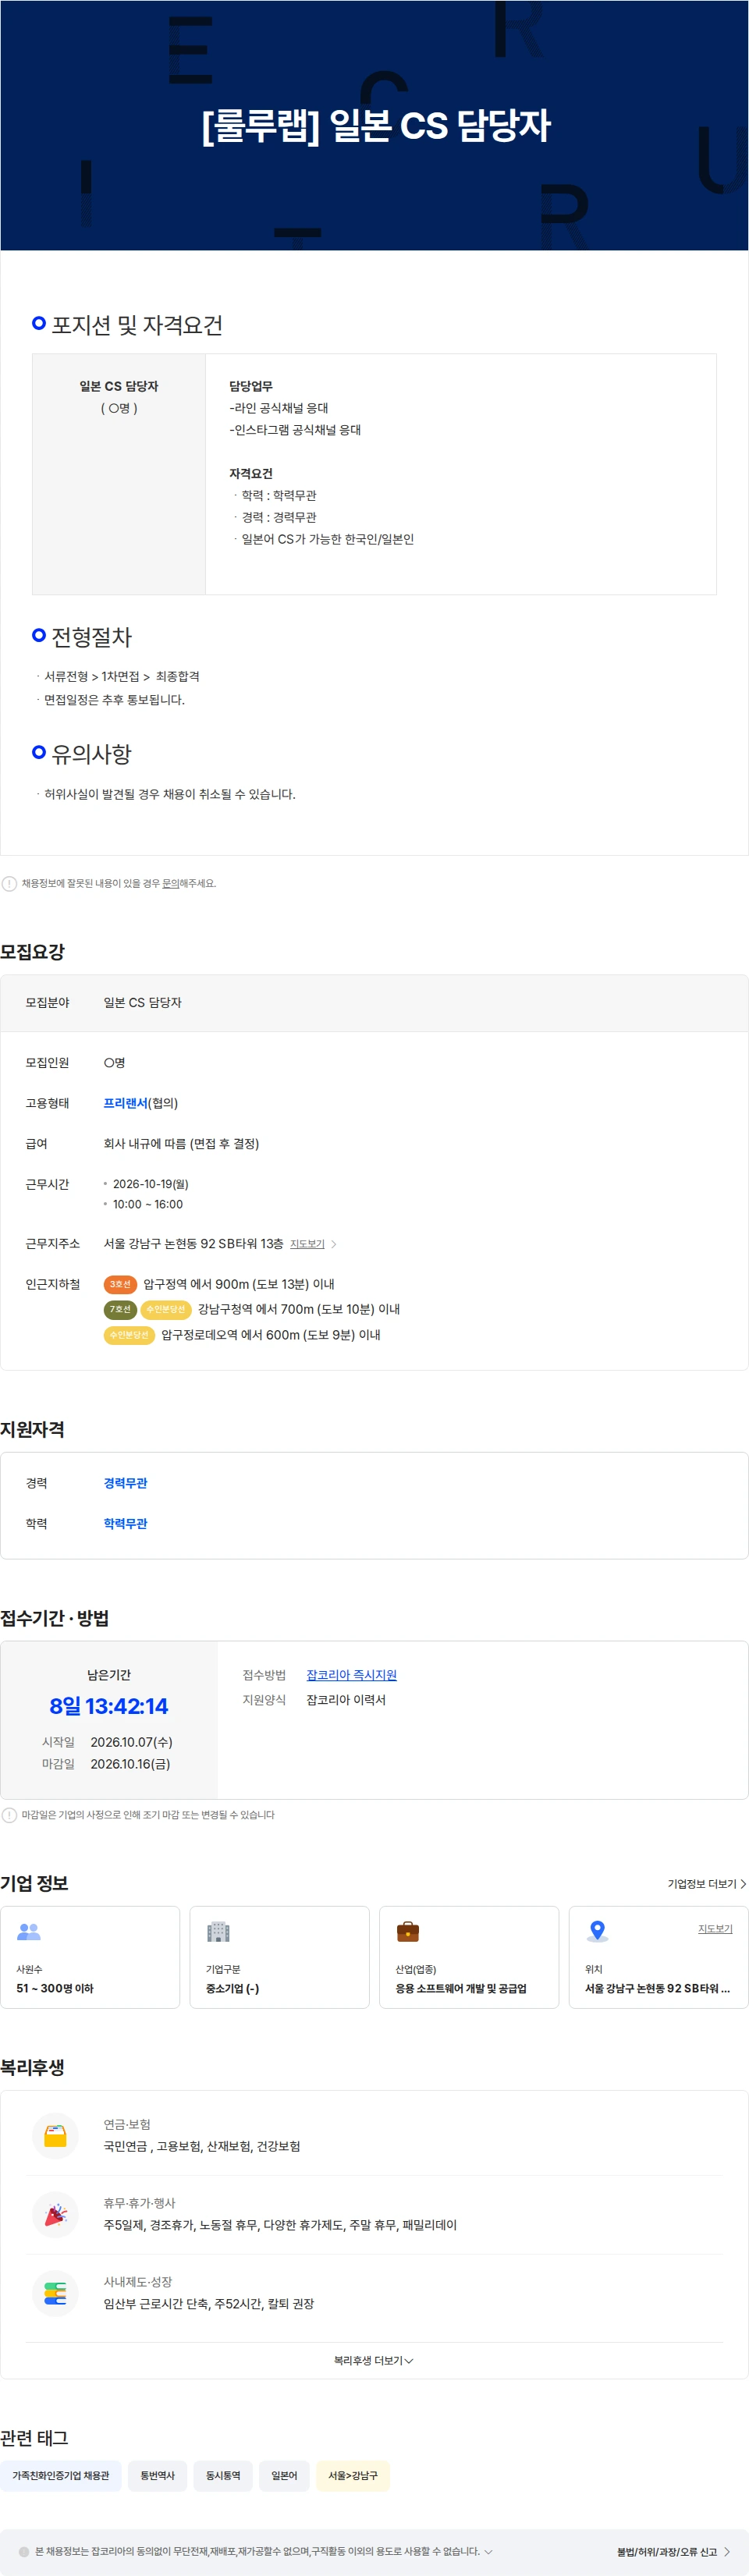The height and width of the screenshot is (2576, 749).
Task: Select the 가족친화인증기업 채용관 tag
Action: [61, 2475]
